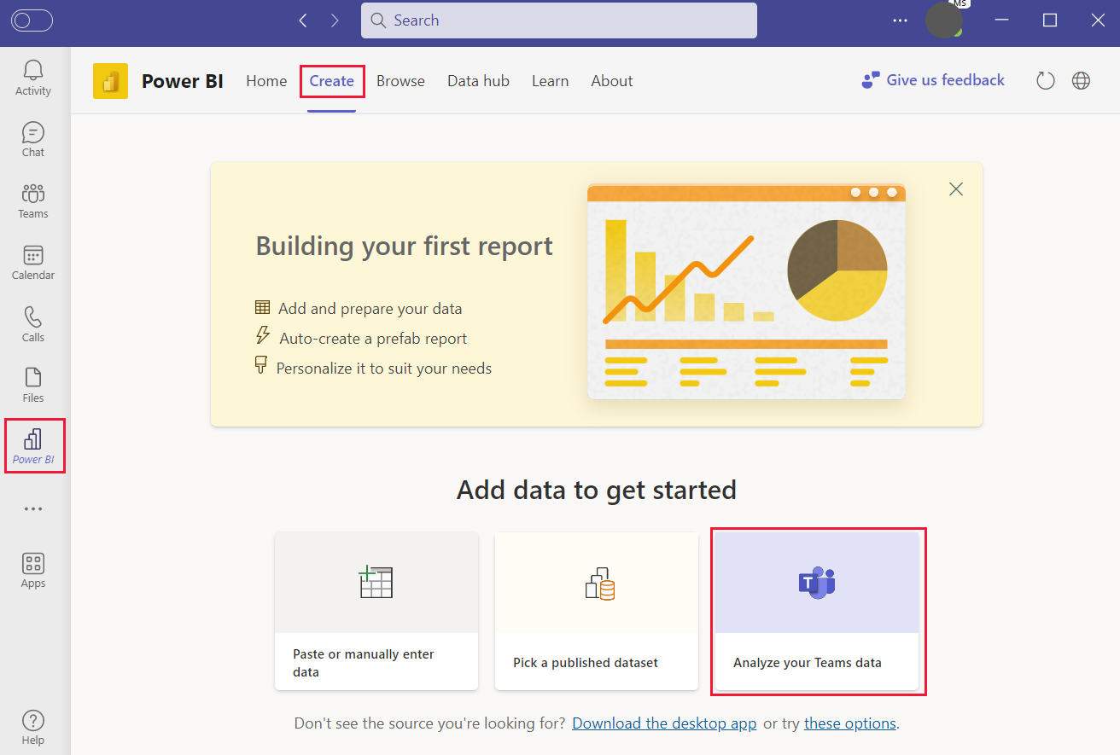Screen dimensions: 1120x755
Task: Follow the Download the desktop app link
Action: click(664, 723)
